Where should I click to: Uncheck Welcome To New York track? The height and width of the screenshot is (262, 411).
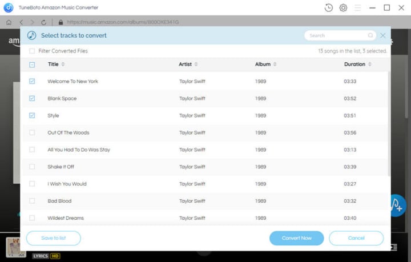pyautogui.click(x=32, y=81)
